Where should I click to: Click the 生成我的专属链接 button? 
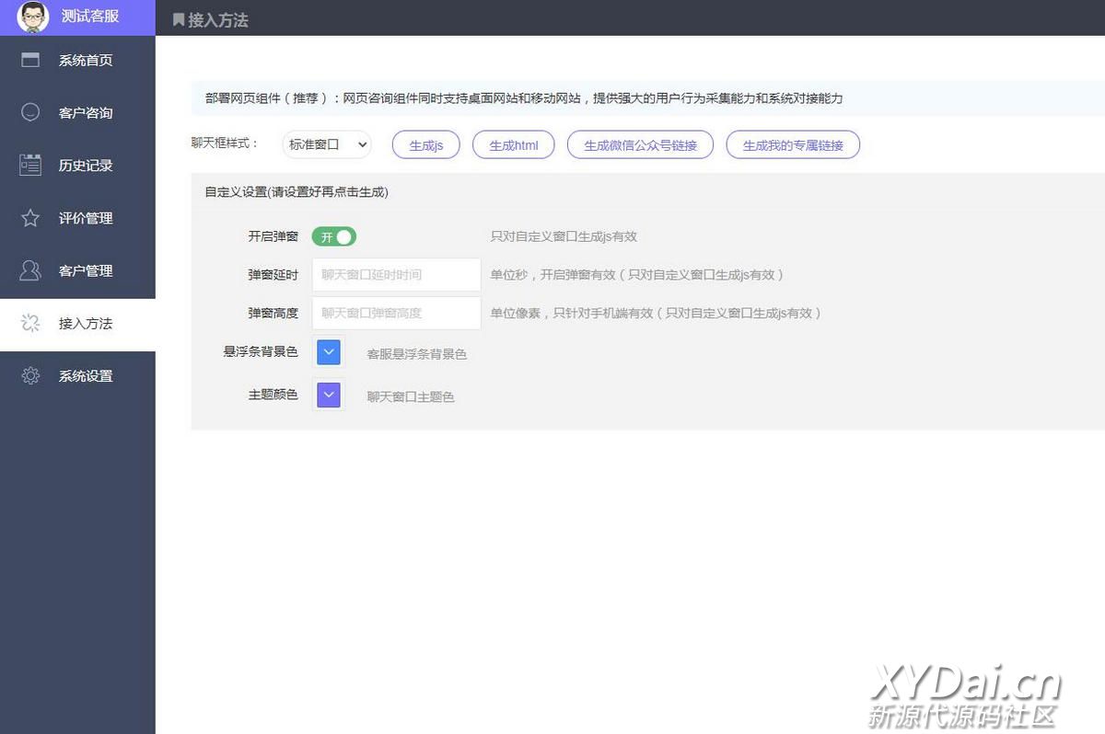pyautogui.click(x=793, y=145)
